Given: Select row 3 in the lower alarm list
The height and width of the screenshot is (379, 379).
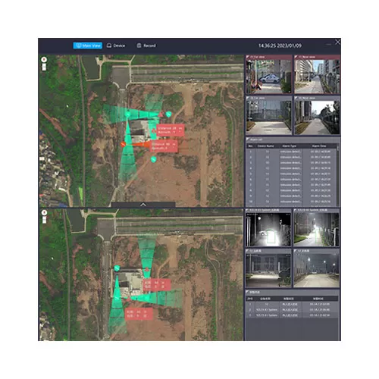Looking at the screenshot, I should click(x=292, y=315).
